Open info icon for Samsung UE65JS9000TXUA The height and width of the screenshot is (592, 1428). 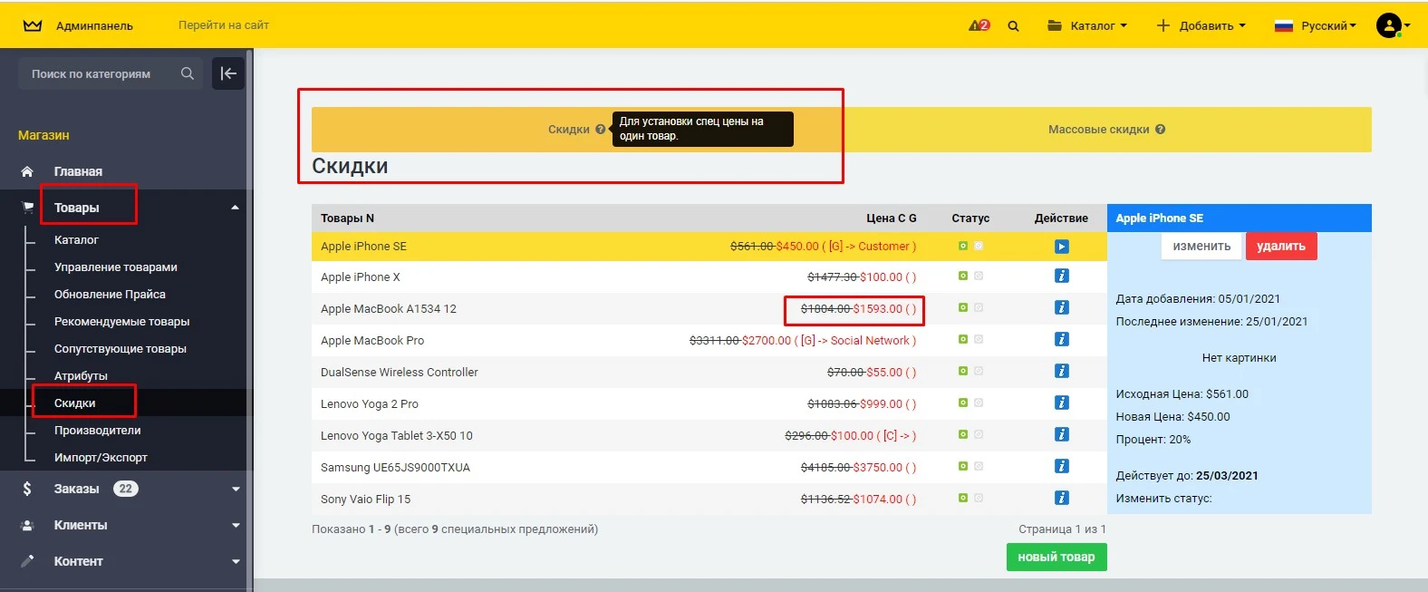click(x=1061, y=466)
